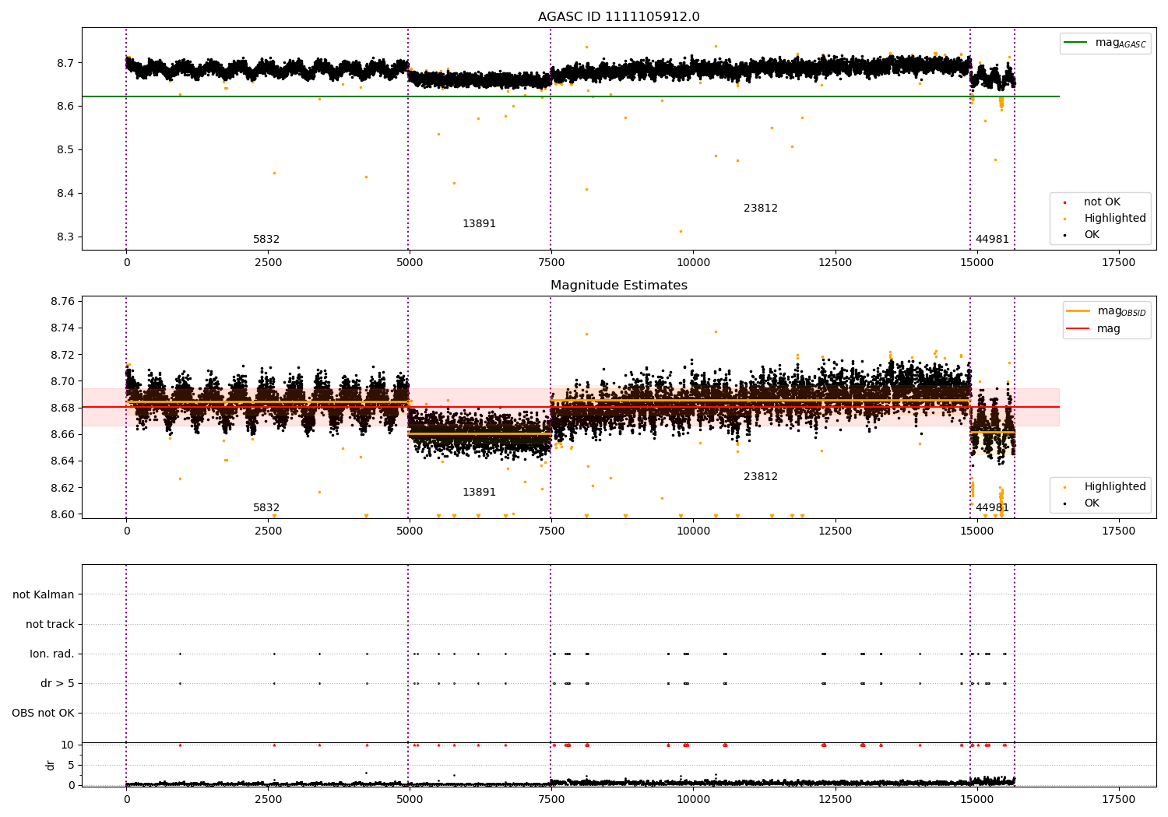This screenshot has width=1168, height=817.
Task: Click the "Magnitude Estimates" plot title
Action: (x=618, y=286)
